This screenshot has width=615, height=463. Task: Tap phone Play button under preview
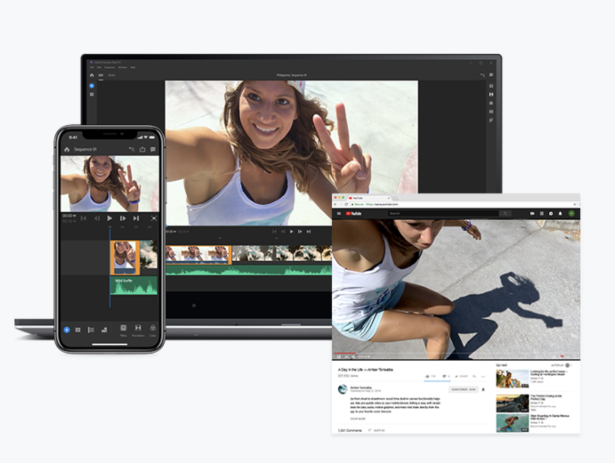[109, 218]
